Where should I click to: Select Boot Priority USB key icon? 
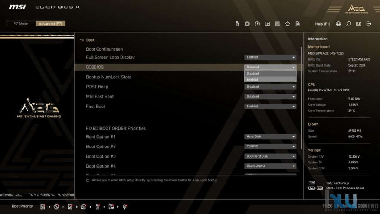[x=98, y=207]
